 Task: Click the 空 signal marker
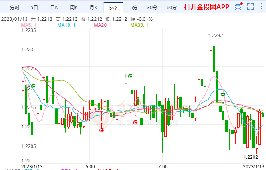pyautogui.click(x=223, y=95)
